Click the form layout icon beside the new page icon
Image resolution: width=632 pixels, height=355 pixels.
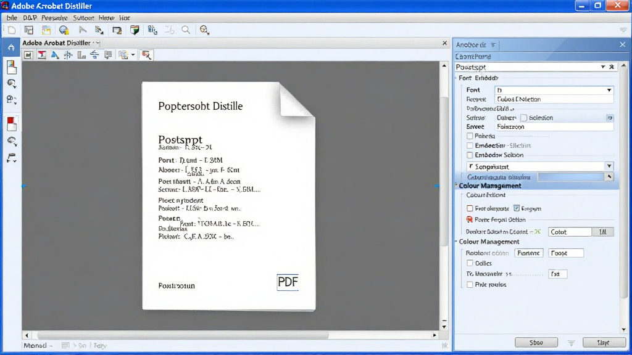click(28, 30)
